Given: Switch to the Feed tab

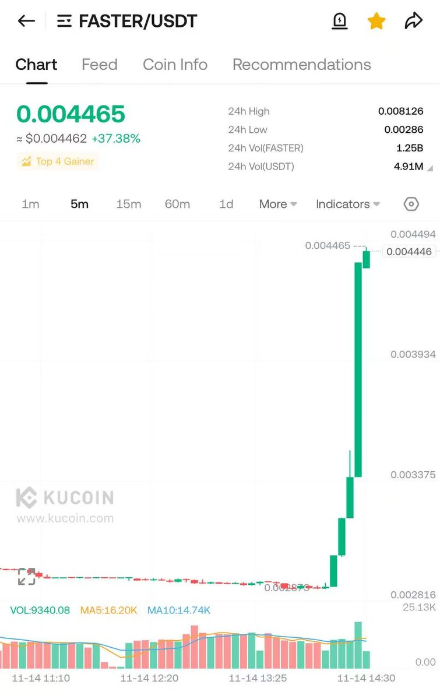Looking at the screenshot, I should click(x=100, y=65).
